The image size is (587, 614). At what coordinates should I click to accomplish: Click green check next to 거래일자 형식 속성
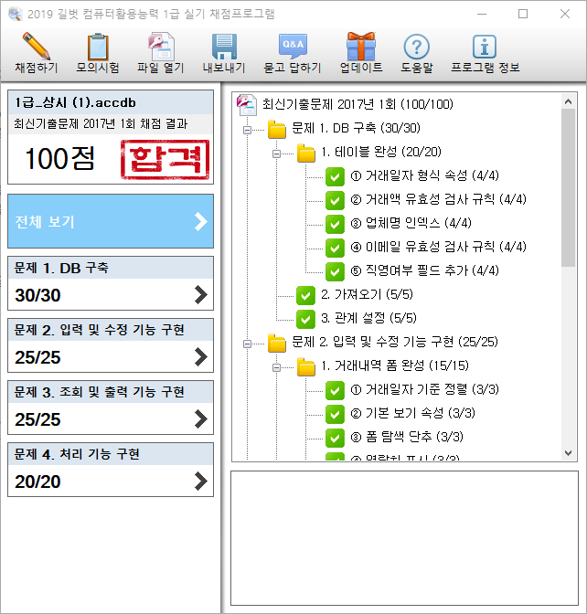[335, 176]
